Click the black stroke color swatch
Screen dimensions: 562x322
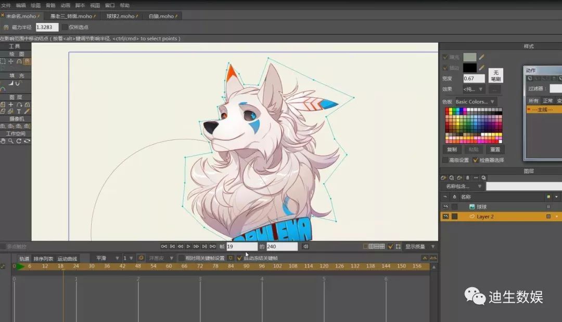click(x=469, y=68)
